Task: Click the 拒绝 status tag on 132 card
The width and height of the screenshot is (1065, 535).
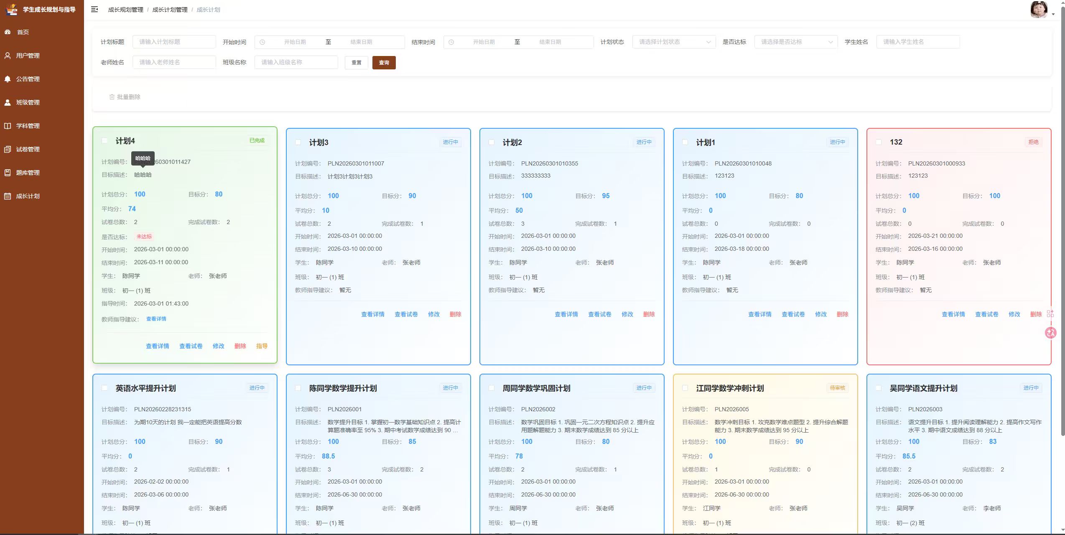Action: pos(1034,142)
